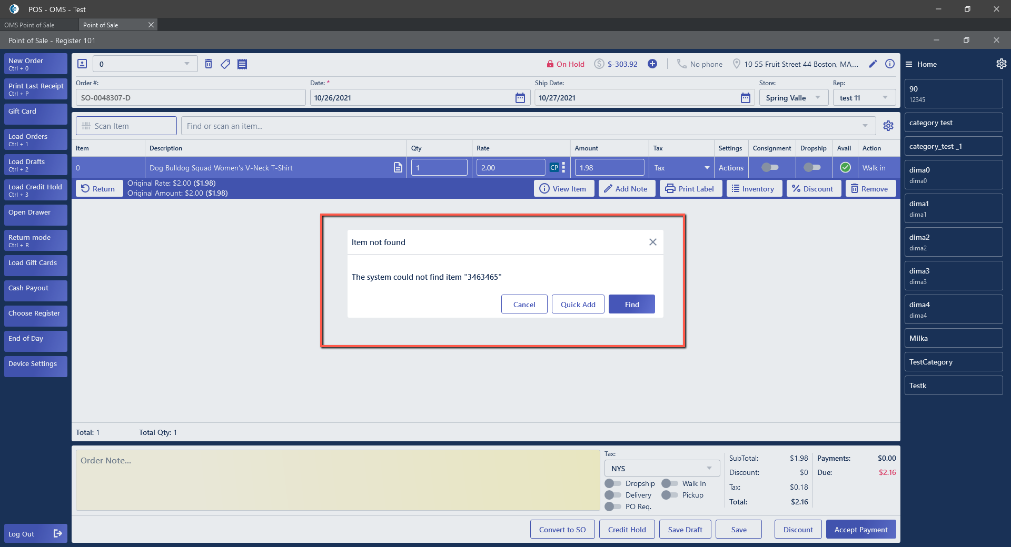The image size is (1011, 547).
Task: Open item search settings gear
Action: [888, 126]
